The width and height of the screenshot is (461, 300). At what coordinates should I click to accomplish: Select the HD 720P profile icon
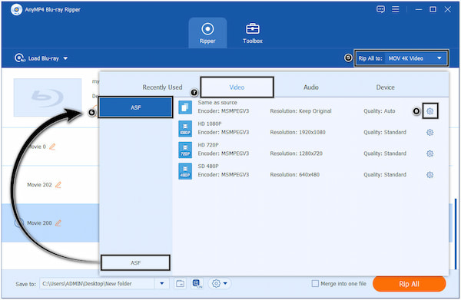pos(185,150)
